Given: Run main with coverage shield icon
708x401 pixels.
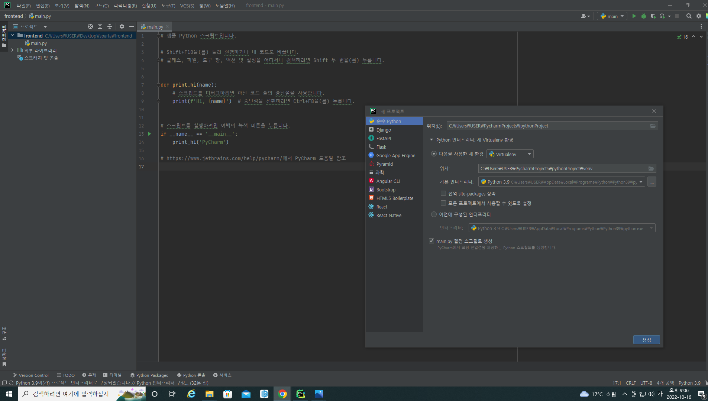Looking at the screenshot, I should click(x=653, y=16).
